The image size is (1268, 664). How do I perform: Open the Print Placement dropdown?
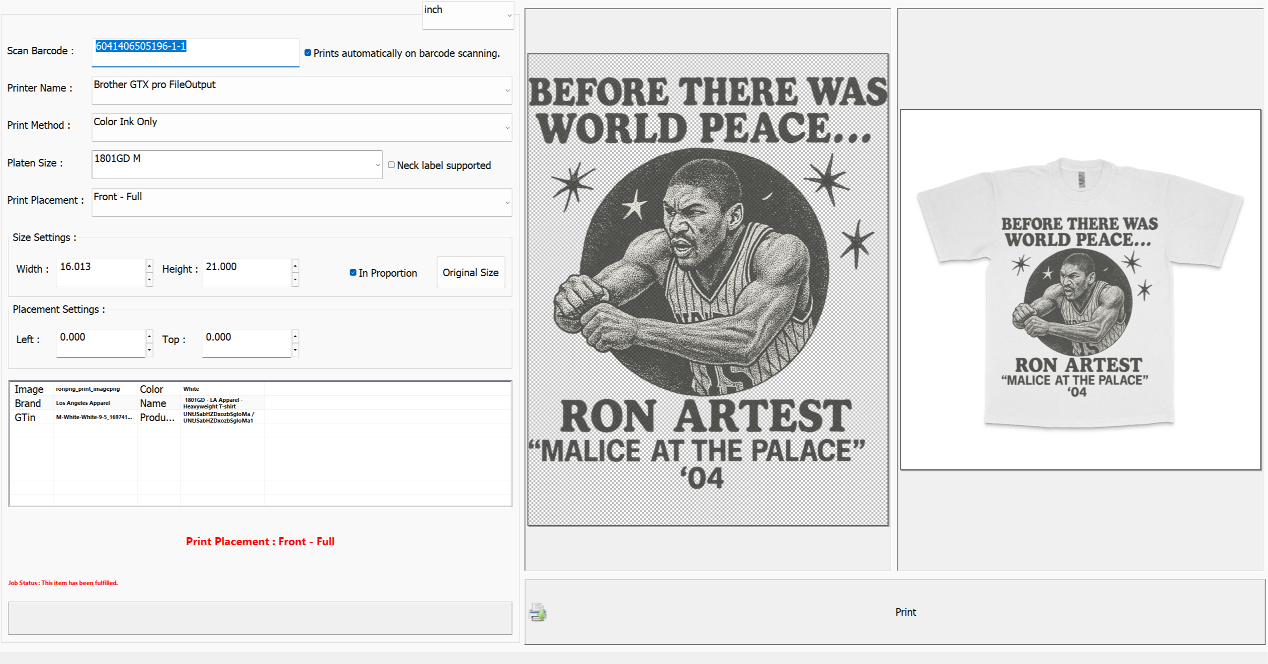[507, 203]
